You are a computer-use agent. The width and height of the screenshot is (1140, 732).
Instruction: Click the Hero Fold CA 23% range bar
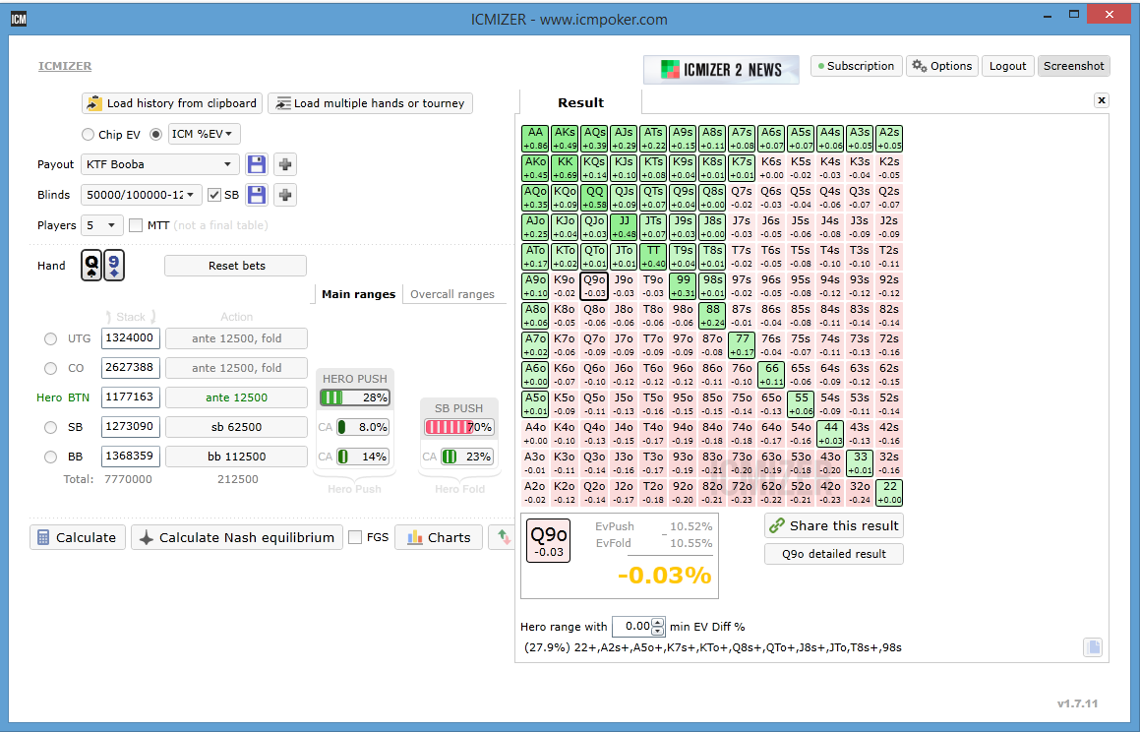click(467, 457)
